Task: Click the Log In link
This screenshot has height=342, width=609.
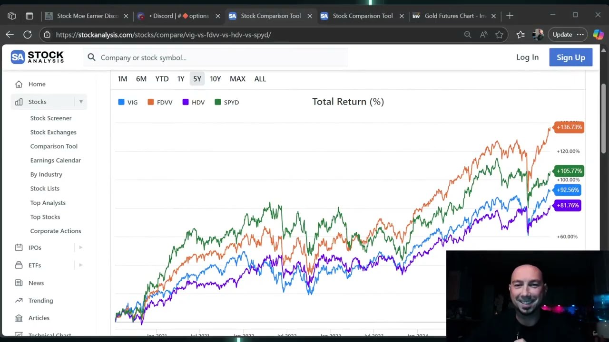Action: coord(527,57)
